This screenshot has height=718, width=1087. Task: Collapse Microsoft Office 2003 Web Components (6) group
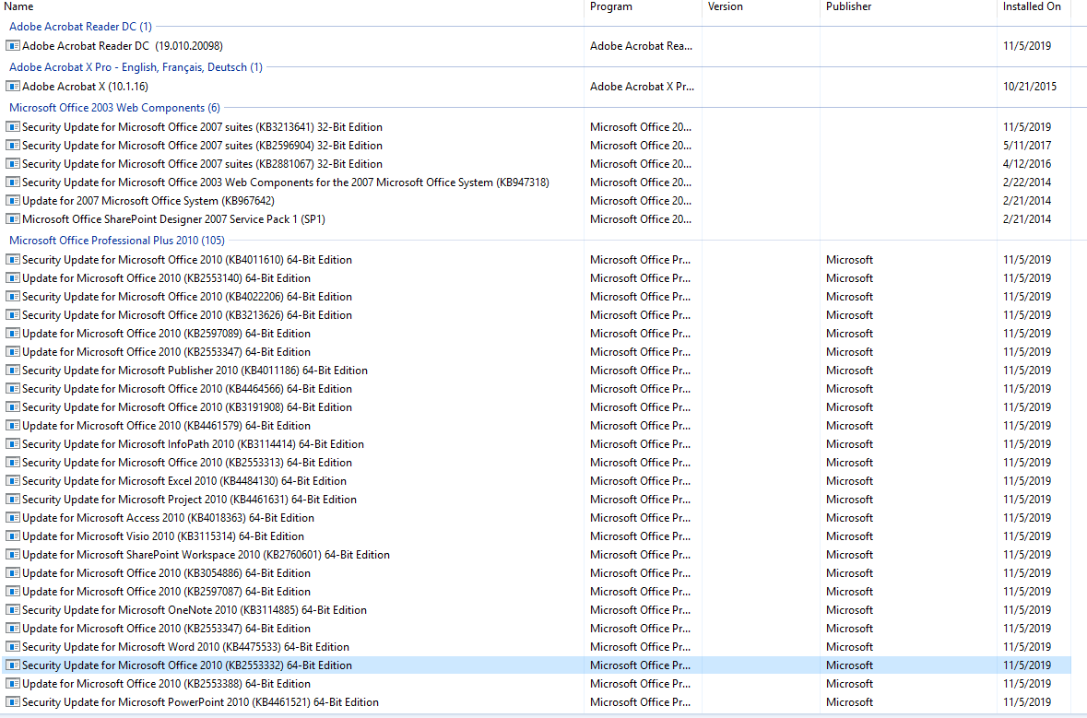114,108
